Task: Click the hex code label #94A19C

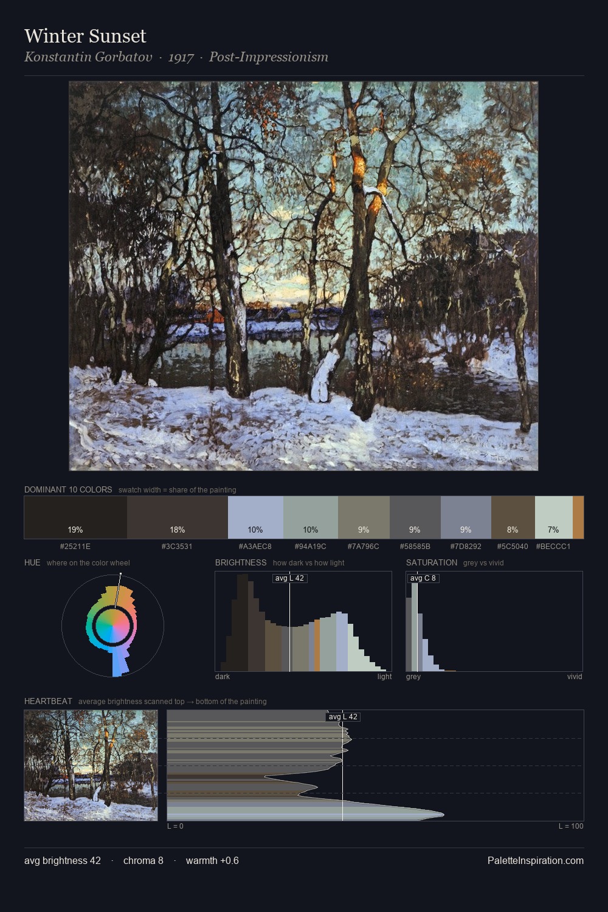Action: point(311,547)
